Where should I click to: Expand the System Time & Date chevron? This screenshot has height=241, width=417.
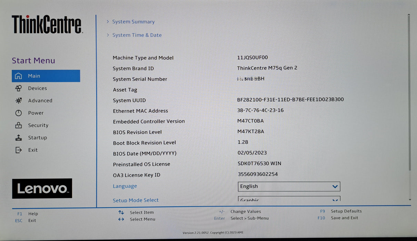(108, 35)
